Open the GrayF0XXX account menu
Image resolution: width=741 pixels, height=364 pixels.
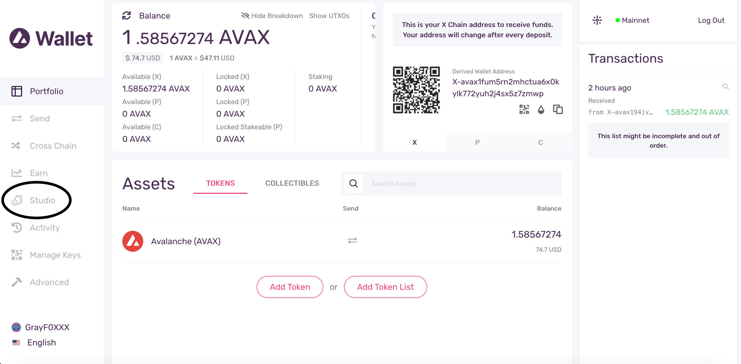tap(40, 327)
